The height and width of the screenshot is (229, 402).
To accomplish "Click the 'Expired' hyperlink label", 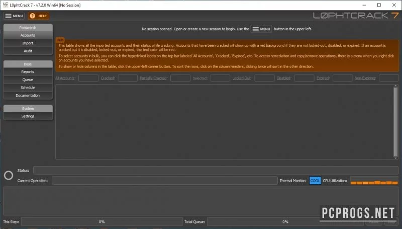I will click(x=323, y=78).
